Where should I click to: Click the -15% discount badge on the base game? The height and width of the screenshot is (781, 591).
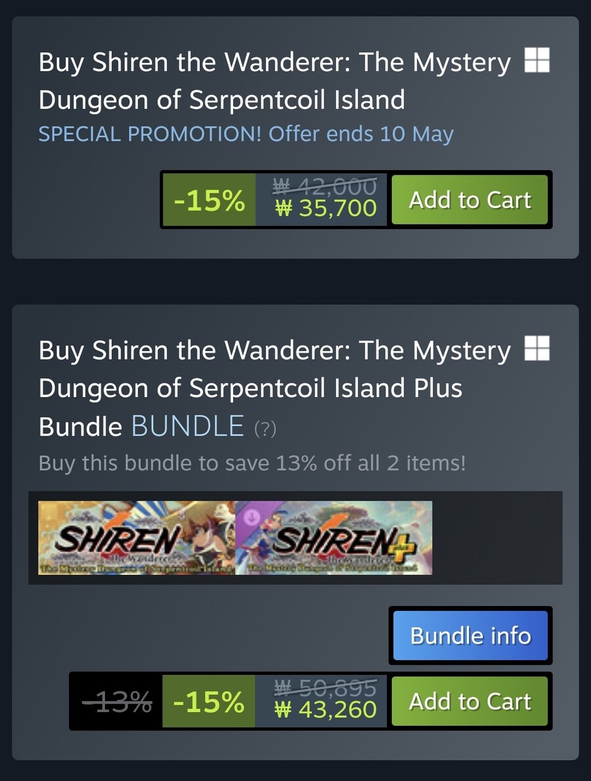[x=209, y=200]
